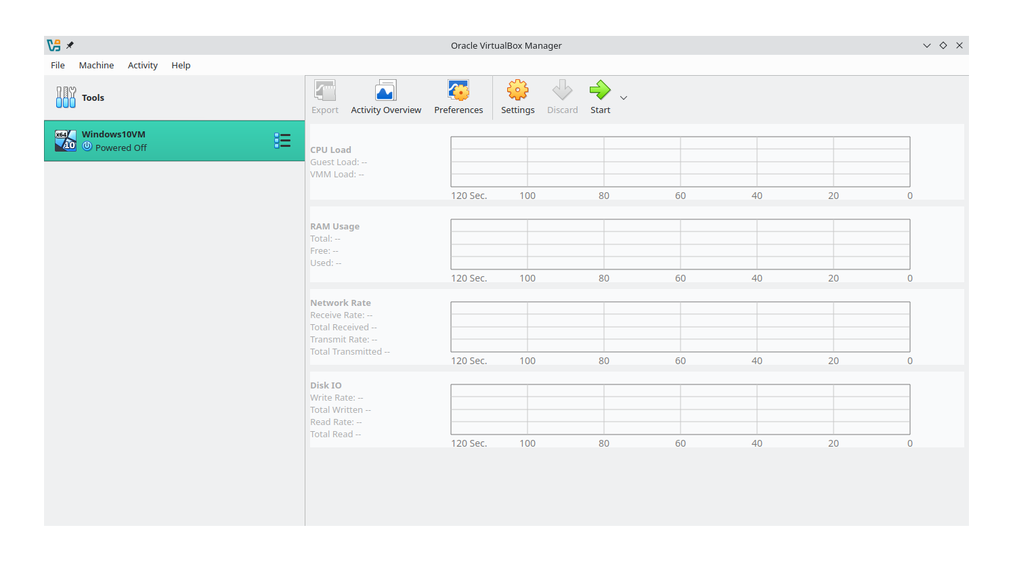Image resolution: width=1013 pixels, height=578 pixels.
Task: Click the RAM Total label
Action: (325, 238)
